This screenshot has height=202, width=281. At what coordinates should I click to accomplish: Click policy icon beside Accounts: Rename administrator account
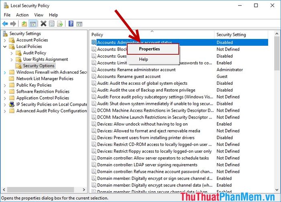(x=94, y=69)
